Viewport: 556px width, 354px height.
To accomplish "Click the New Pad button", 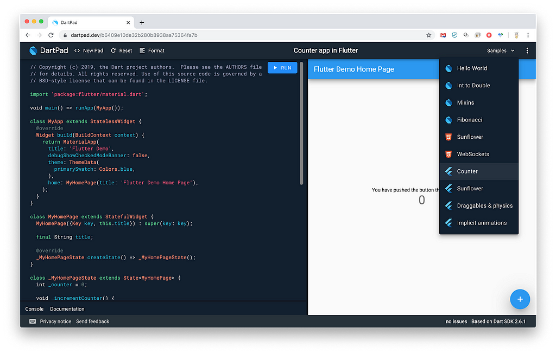I will pos(89,50).
